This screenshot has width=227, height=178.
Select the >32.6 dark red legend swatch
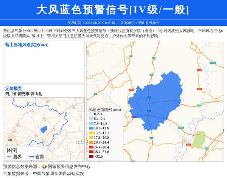(91, 156)
